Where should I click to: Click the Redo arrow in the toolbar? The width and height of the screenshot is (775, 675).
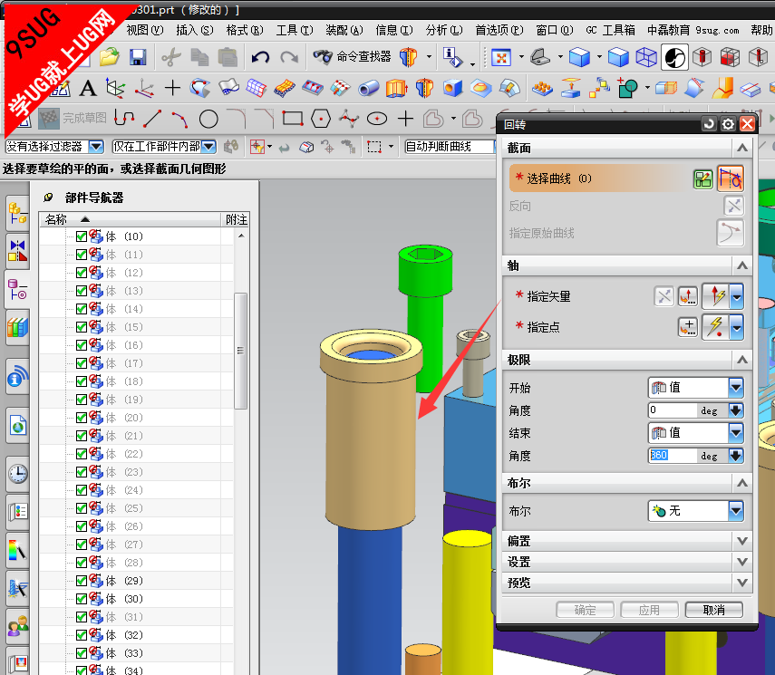click(x=289, y=57)
